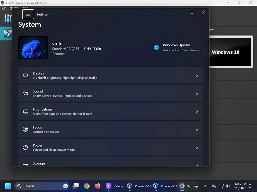Click the Focus timer icon

pyautogui.click(x=25, y=129)
